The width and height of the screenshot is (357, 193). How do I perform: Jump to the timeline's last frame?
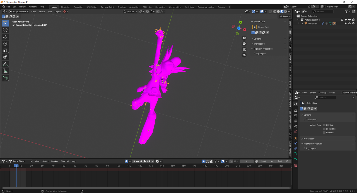click(153, 161)
